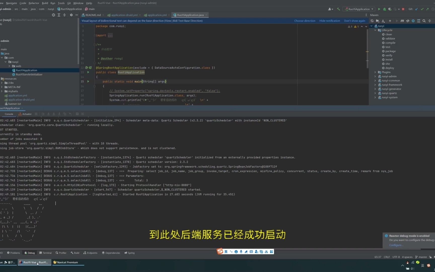
Task: Open Sogou input toolbar voice microphone
Action: pyautogui.click(x=241, y=252)
